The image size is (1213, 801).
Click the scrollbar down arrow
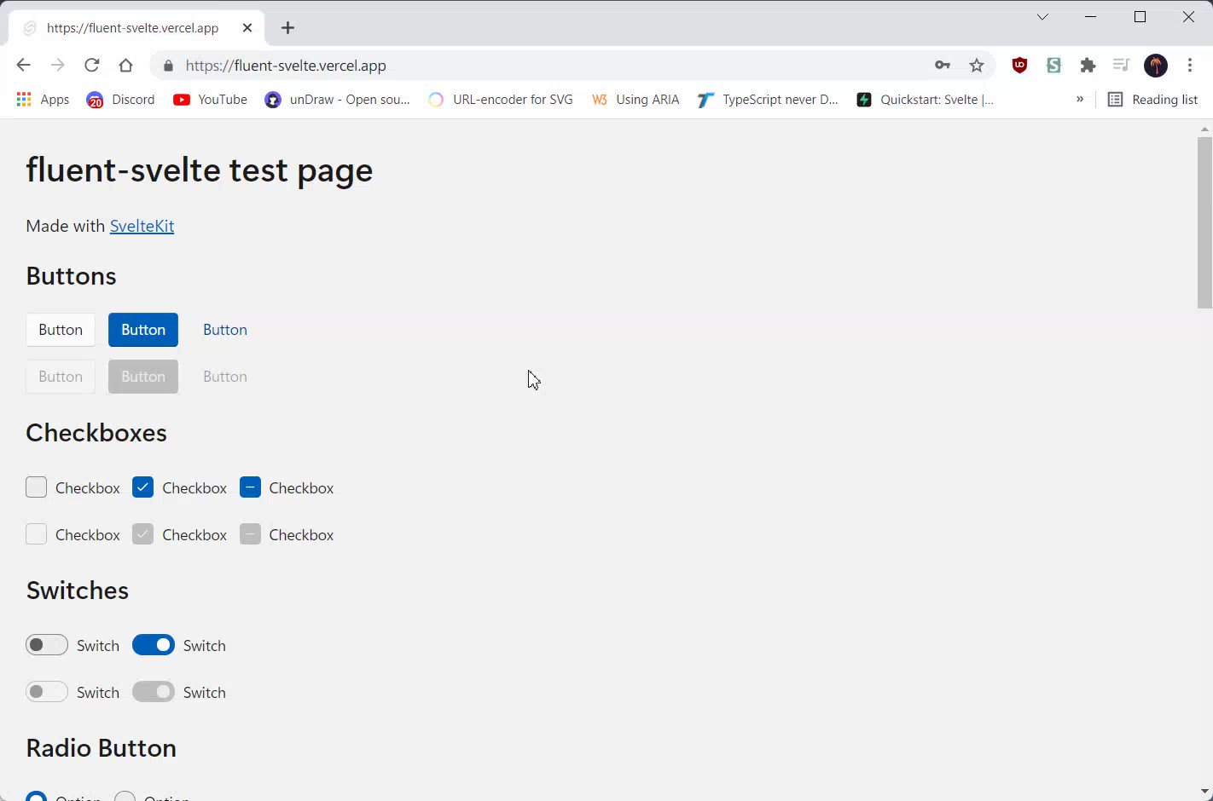point(1204,792)
